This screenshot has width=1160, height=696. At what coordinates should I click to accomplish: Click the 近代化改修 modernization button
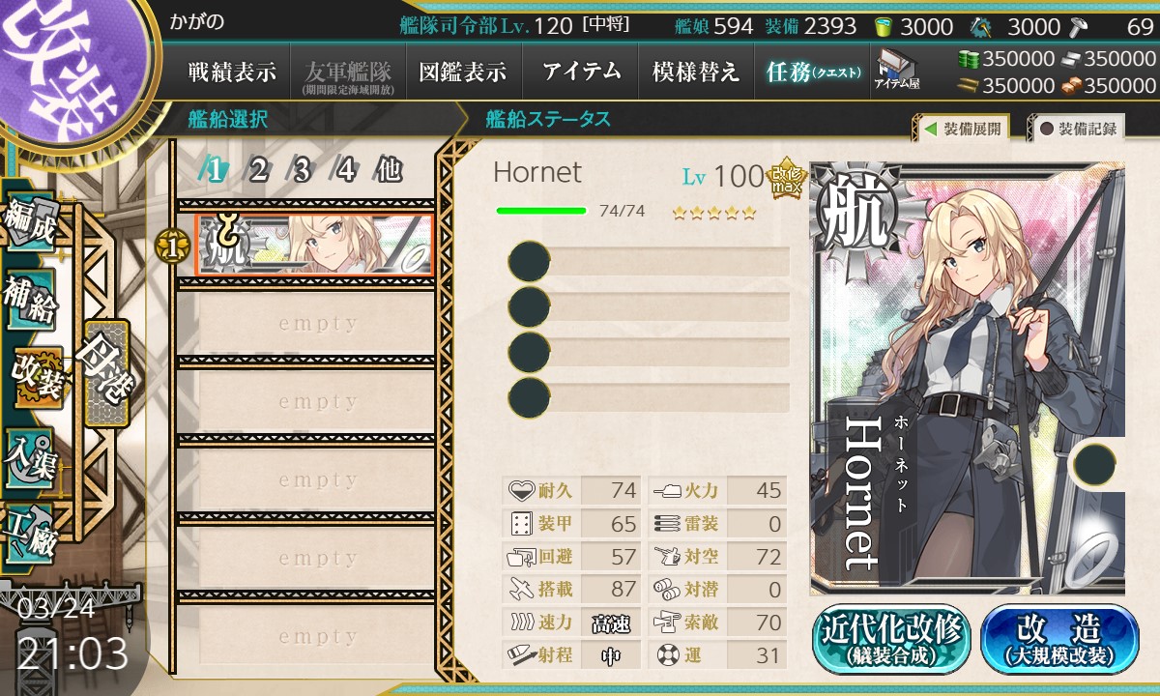(892, 638)
